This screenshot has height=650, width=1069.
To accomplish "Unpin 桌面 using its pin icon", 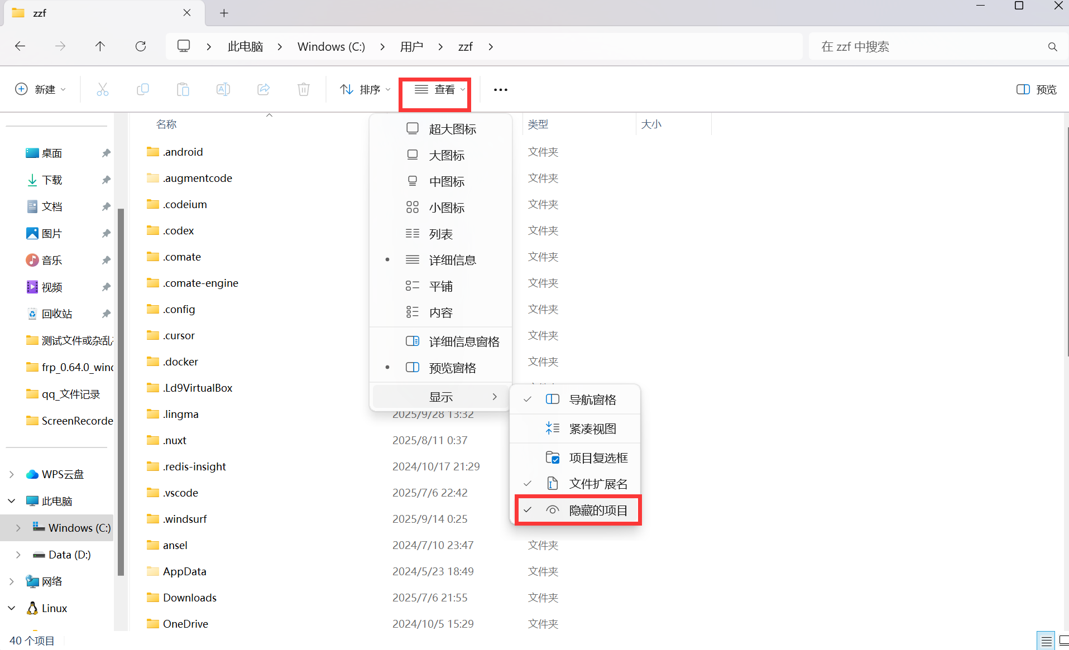I will pos(106,153).
